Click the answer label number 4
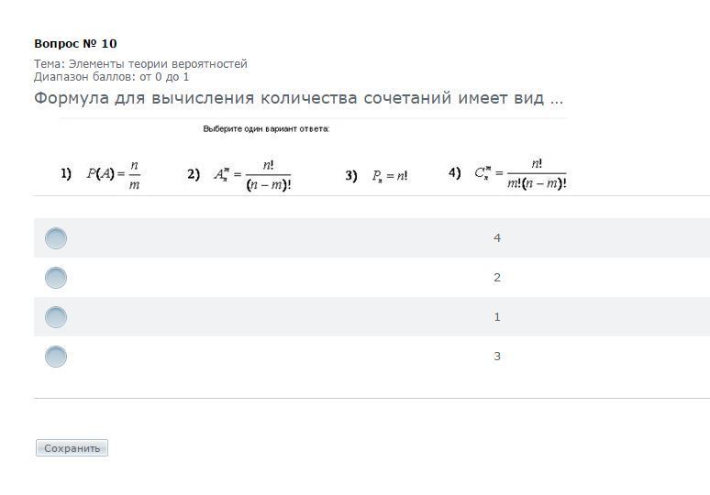This screenshot has height=495, width=710. (497, 238)
